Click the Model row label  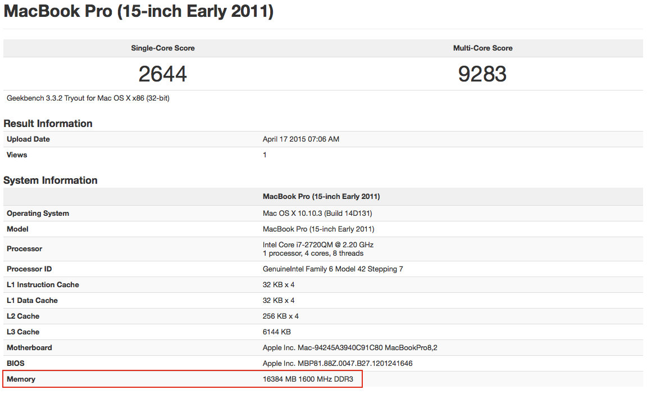coord(17,229)
